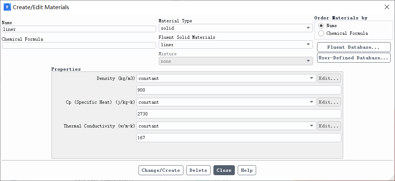Screen dimensions: 395x181
Task: Click the Delete material button
Action: [x=198, y=170]
